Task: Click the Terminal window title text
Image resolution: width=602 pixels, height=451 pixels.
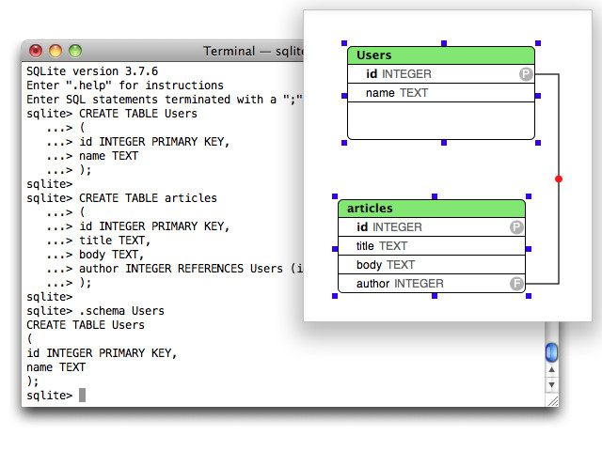Action: click(x=253, y=51)
